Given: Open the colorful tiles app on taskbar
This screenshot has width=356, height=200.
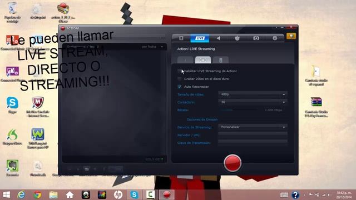Looking at the screenshot, I should (x=102, y=195).
